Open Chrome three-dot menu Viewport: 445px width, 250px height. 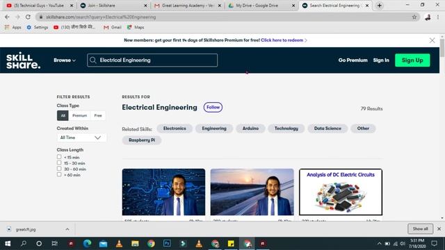[x=438, y=17]
